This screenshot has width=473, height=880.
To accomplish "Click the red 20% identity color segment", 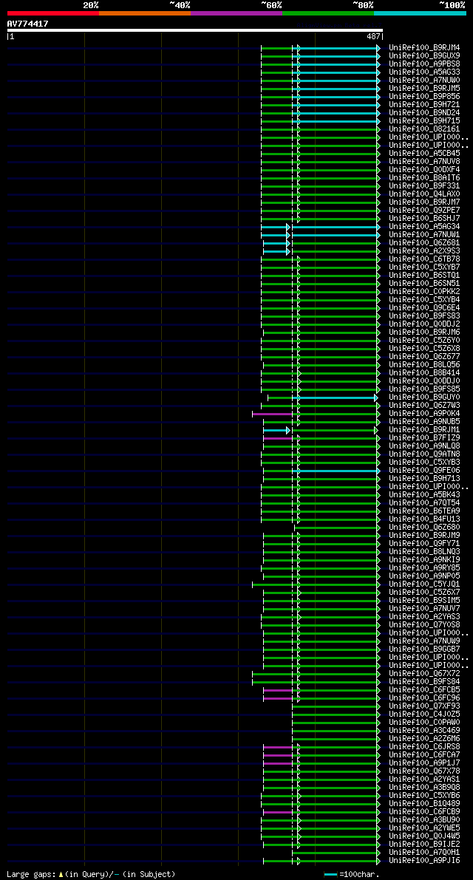I will [x=53, y=13].
